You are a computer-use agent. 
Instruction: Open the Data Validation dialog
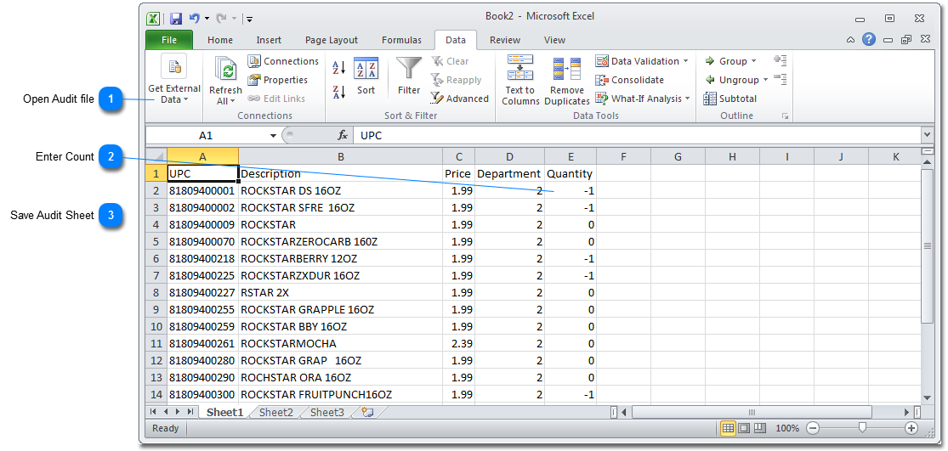(x=637, y=61)
